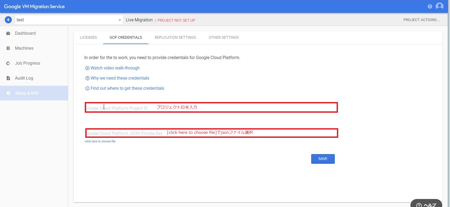
Task: Click the info icon beside Find out where
Action: coord(87,88)
